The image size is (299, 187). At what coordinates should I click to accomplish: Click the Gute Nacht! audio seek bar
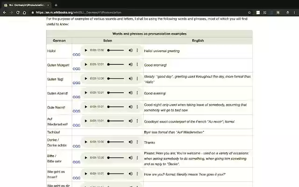tap(116, 107)
